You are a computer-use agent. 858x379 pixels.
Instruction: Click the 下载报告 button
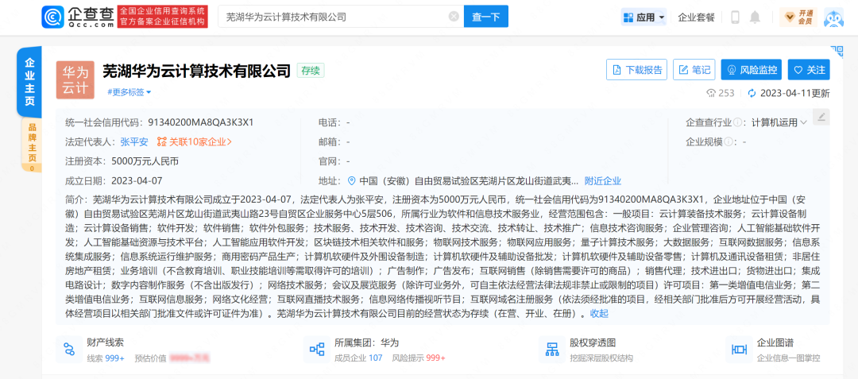(636, 70)
